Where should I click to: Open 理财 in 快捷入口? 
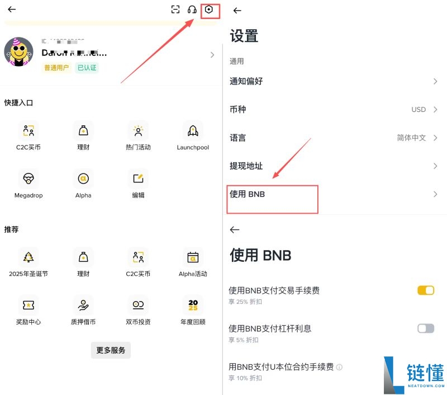click(83, 136)
